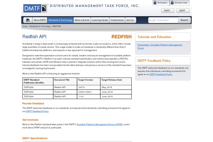Click the Tutorials and Education heading
The image size is (213, 142).
tap(154, 37)
